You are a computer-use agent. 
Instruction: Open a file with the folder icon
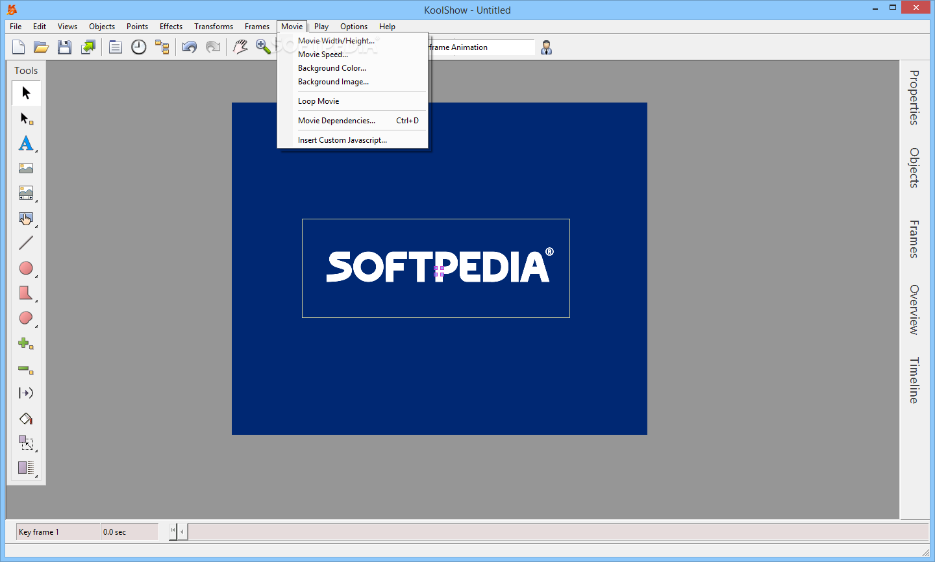[x=42, y=47]
